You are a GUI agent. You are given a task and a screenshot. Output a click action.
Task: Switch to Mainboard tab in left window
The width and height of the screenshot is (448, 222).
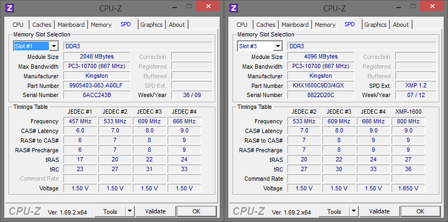[71, 25]
